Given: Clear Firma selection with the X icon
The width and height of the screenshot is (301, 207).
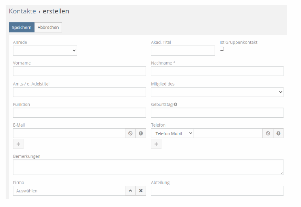Looking at the screenshot, I should (140, 191).
